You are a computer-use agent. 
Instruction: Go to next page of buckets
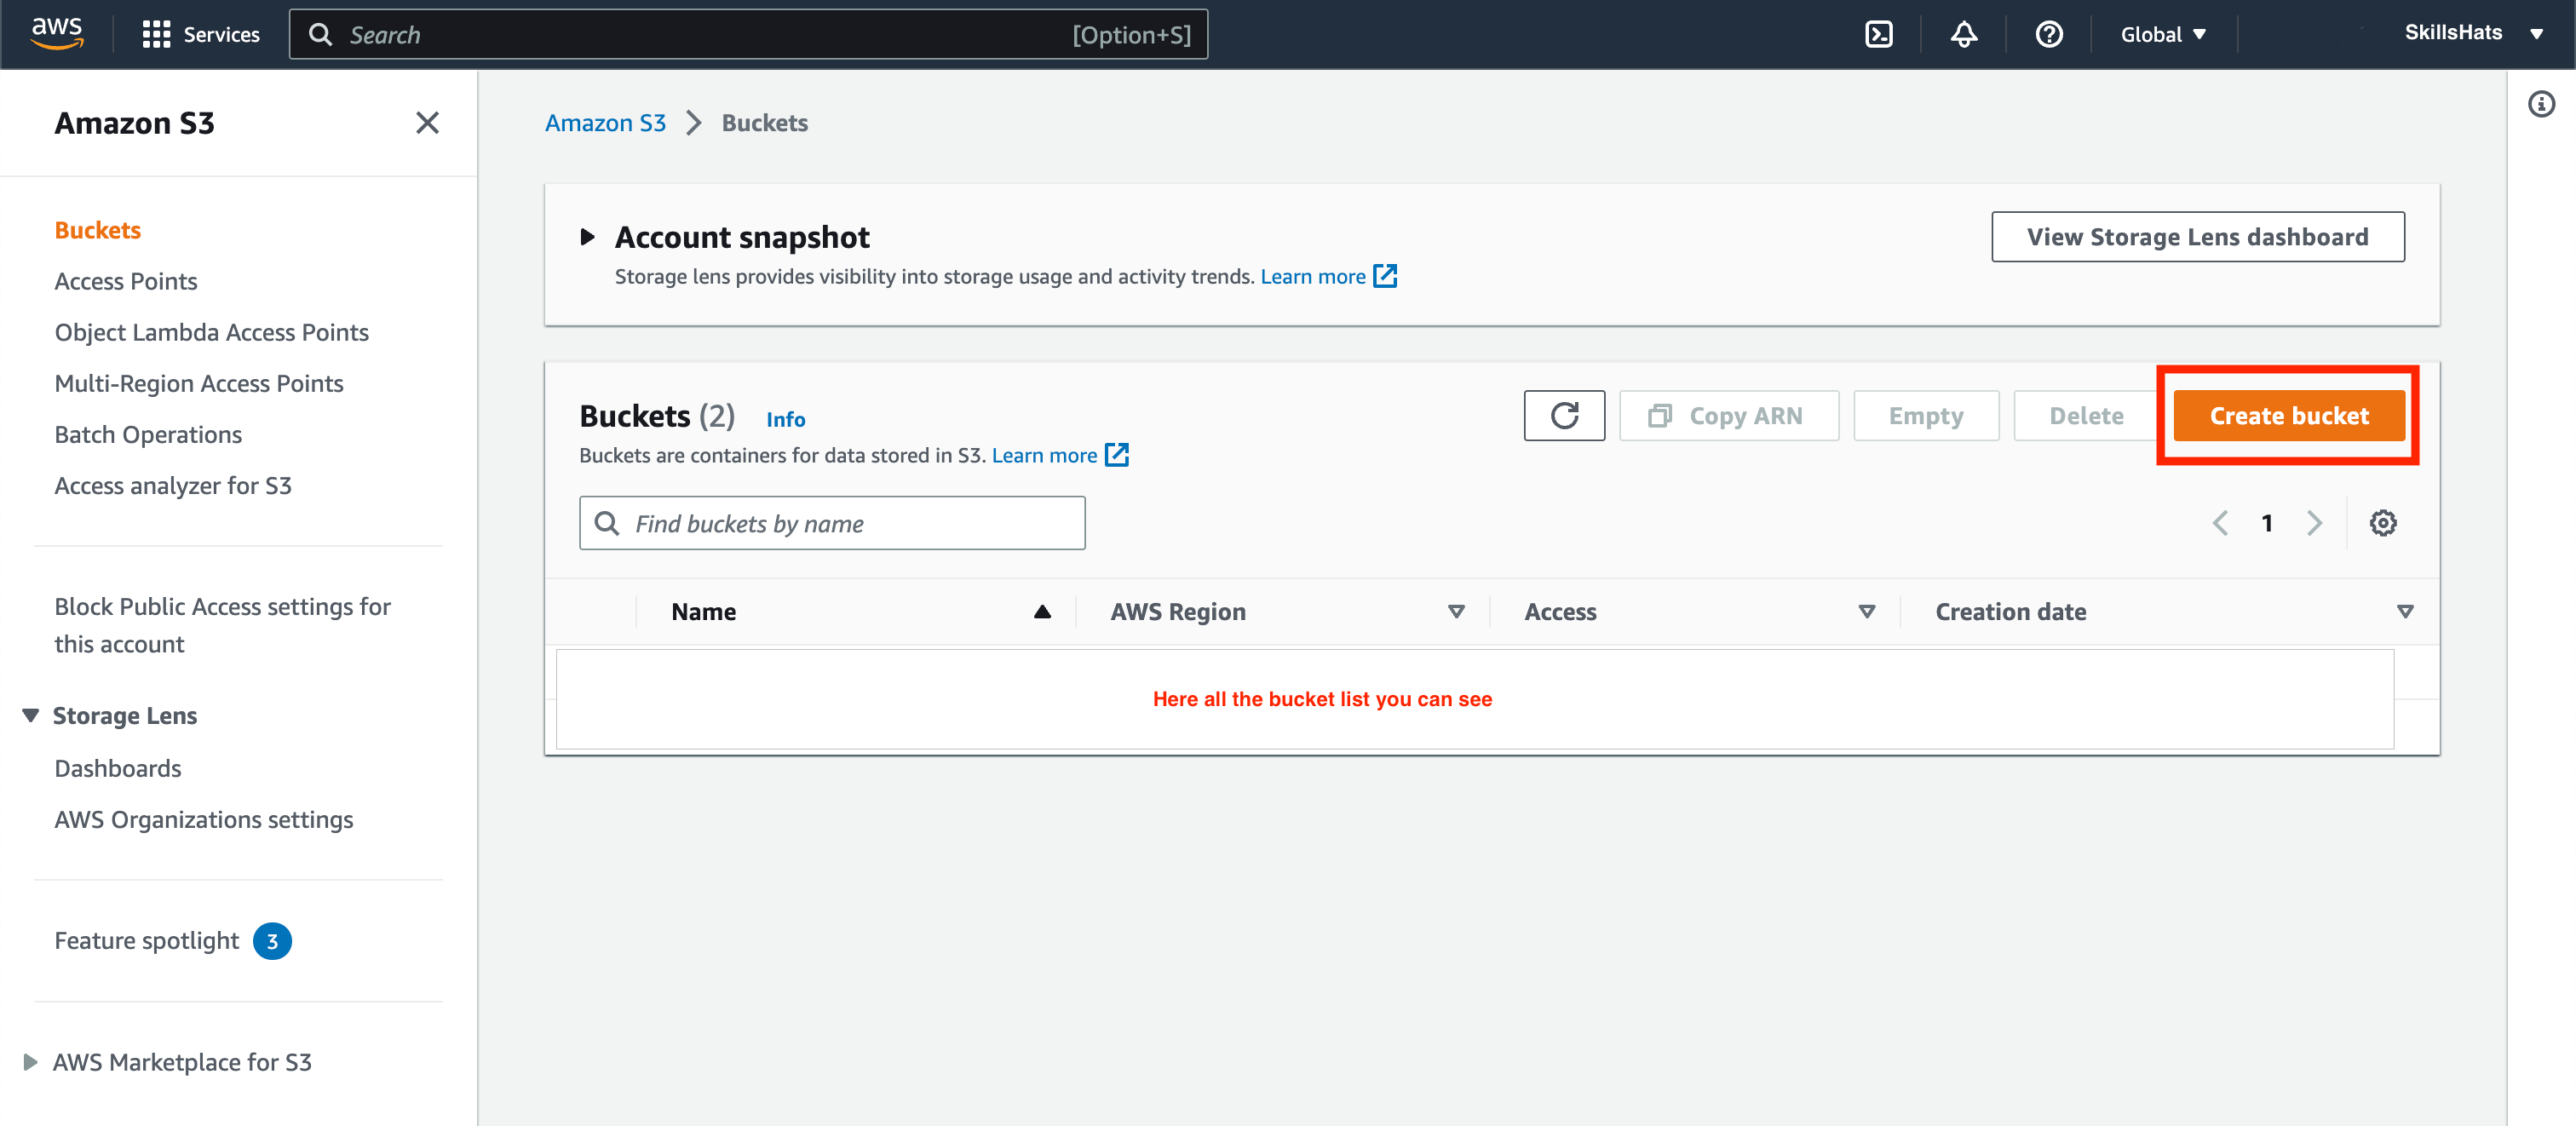[2314, 523]
